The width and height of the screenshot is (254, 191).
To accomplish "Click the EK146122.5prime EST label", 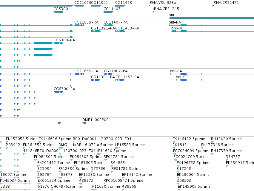I will [x=189, y=139].
